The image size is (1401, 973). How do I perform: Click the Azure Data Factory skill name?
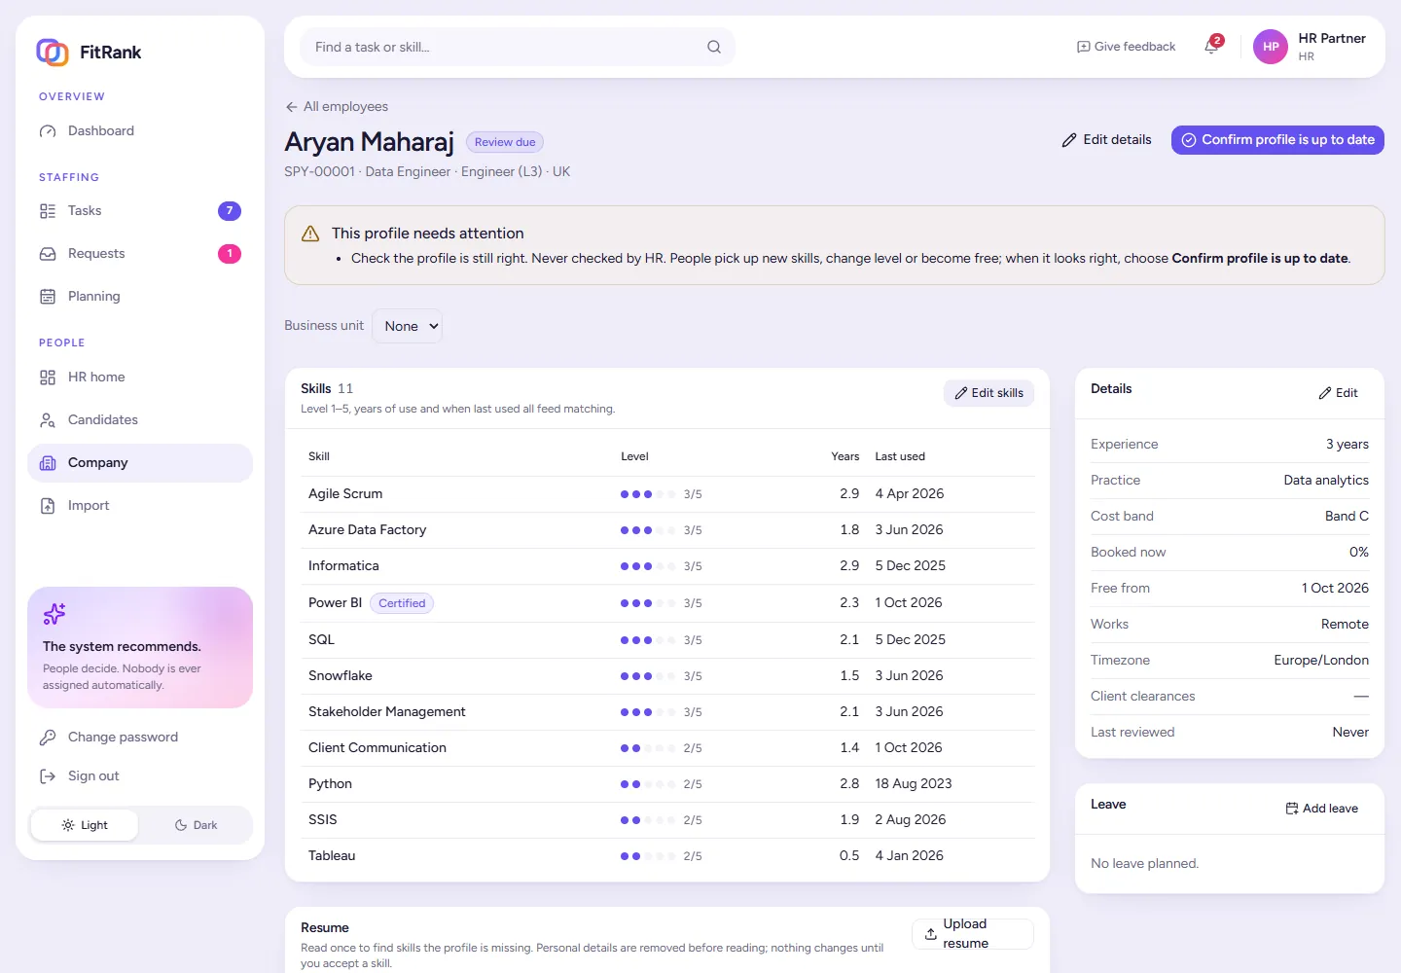pos(368,530)
